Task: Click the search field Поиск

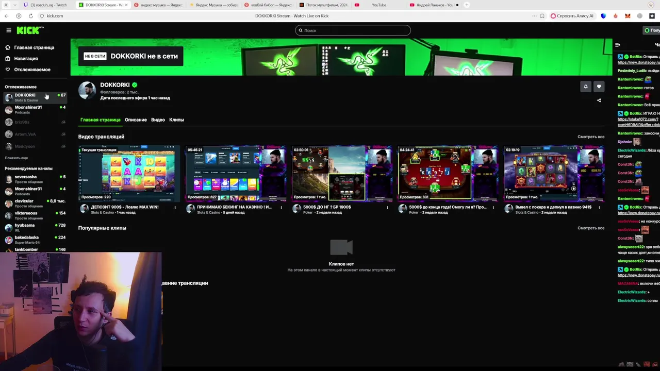Action: click(353, 30)
